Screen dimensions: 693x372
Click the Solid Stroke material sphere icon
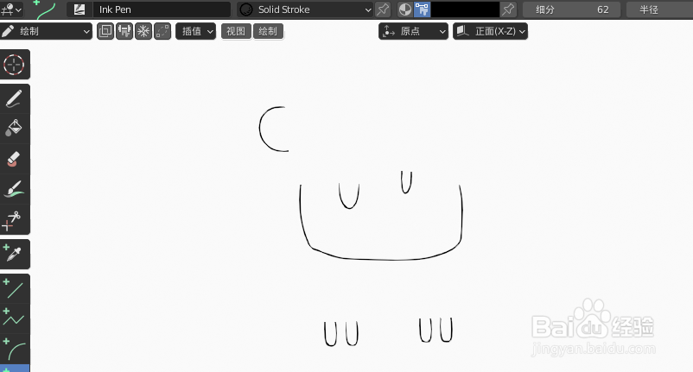(x=246, y=9)
